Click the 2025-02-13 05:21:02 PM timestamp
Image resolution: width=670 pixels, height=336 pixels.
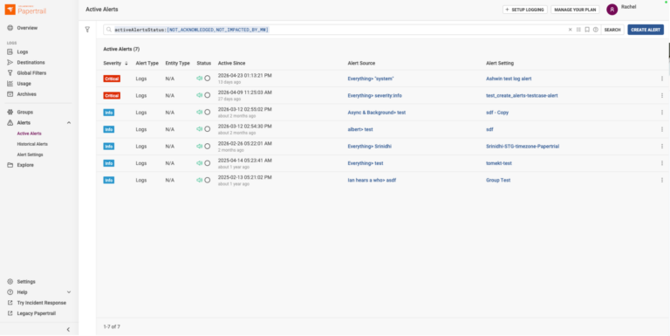[x=244, y=177]
